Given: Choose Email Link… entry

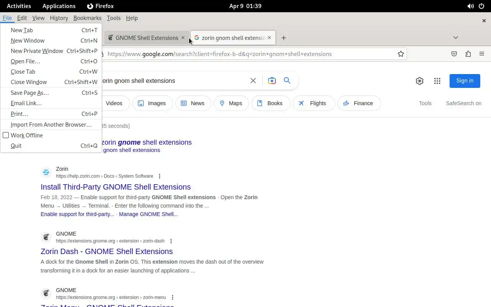Looking at the screenshot, I should tap(51, 103).
